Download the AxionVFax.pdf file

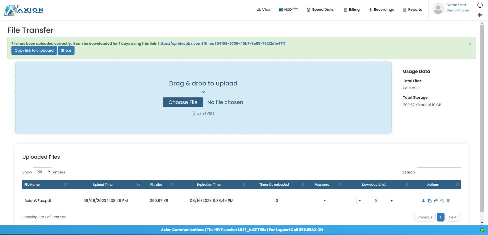[423, 200]
